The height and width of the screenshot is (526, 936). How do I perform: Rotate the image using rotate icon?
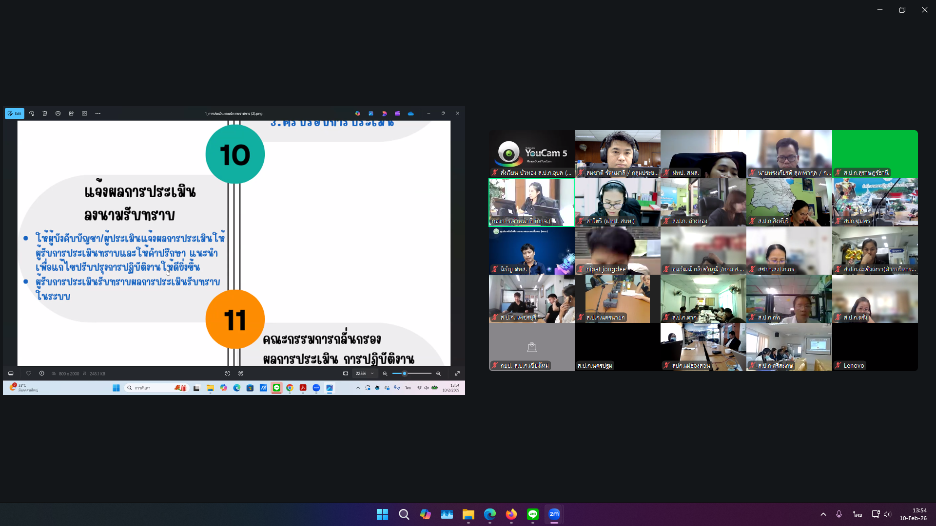click(x=32, y=113)
